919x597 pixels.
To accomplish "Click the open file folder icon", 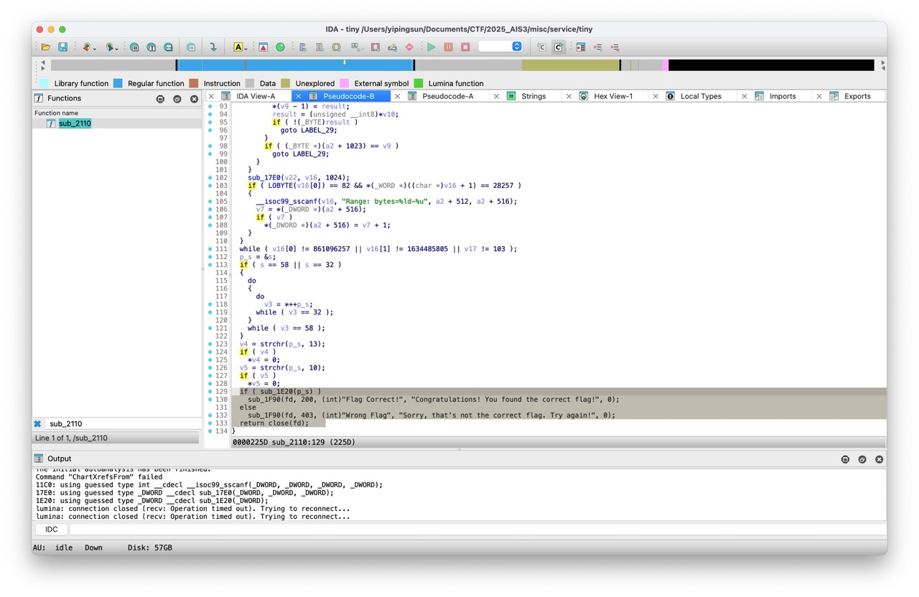I will click(45, 47).
